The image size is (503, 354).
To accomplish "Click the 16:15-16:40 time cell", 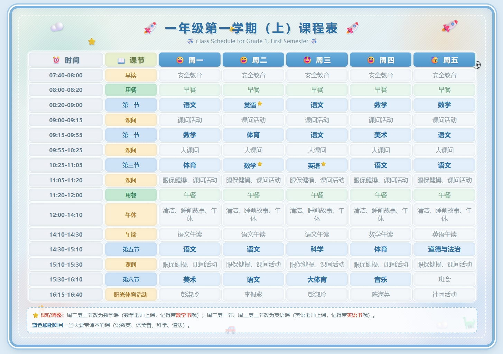I will coord(66,295).
